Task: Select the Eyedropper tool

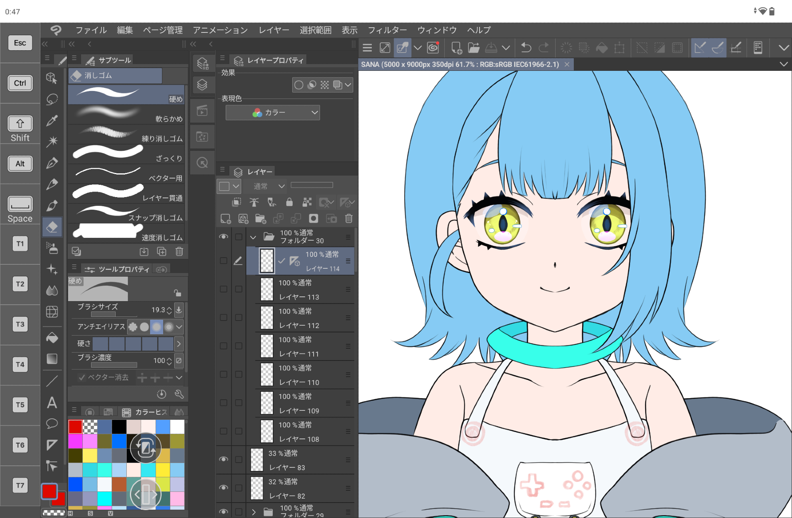Action: pyautogui.click(x=52, y=120)
